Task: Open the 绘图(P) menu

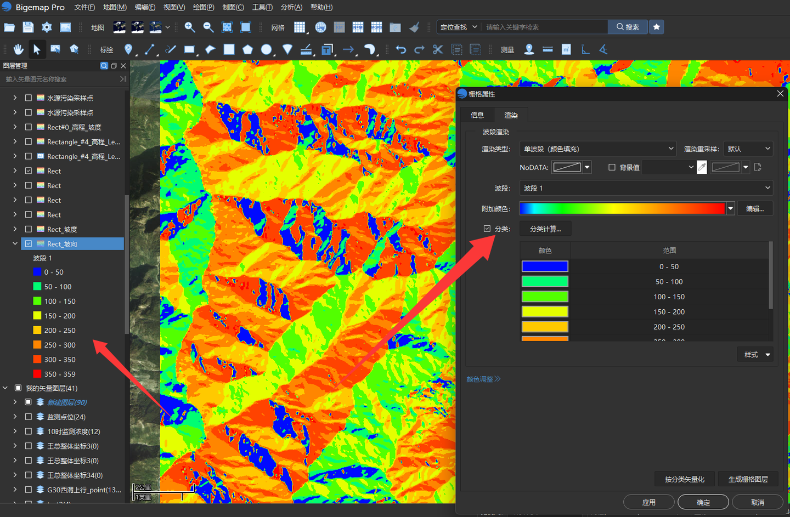Action: tap(204, 7)
